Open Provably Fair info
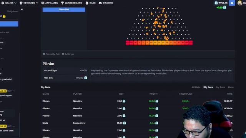Image resolution: width=246 pixels, height=138 pixels. [51, 54]
